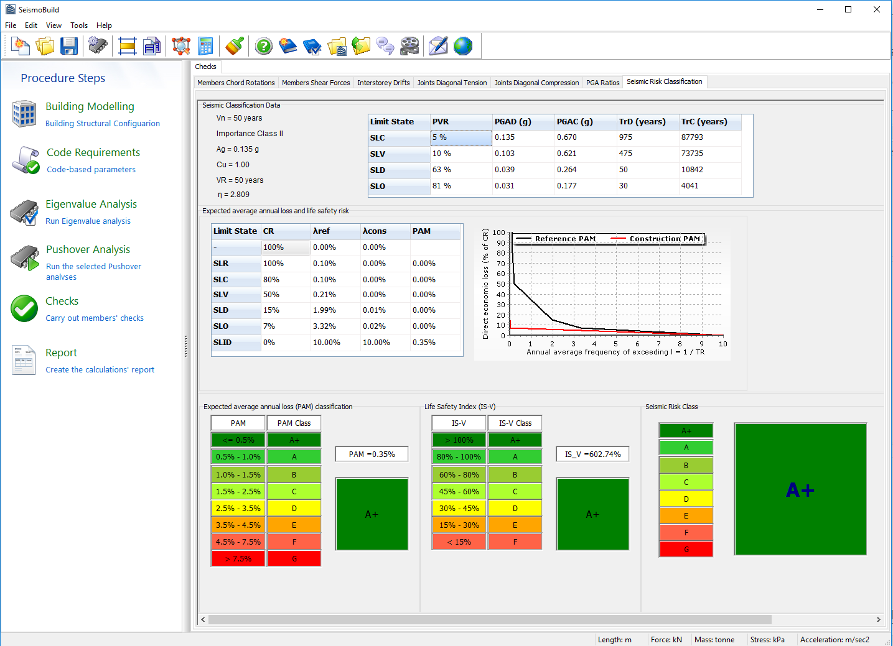Open the Tools menu
893x646 pixels.
point(79,25)
